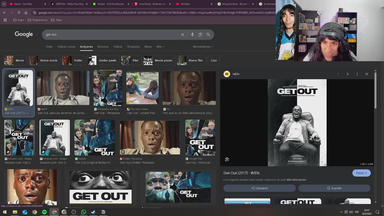Viewport: 384px width, 216px height.
Task: Switch to the Videos tab
Action: click(x=118, y=47)
